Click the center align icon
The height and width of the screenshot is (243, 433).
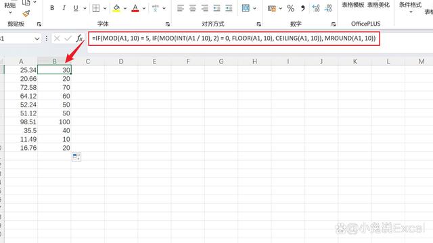[192, 8]
